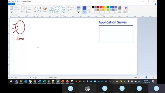Choose the Oval shape
Image resolution: width=165 pixels, height=93 pixels.
(55, 7)
